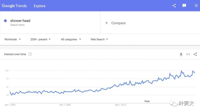Go to the Explore section

click(x=40, y=6)
